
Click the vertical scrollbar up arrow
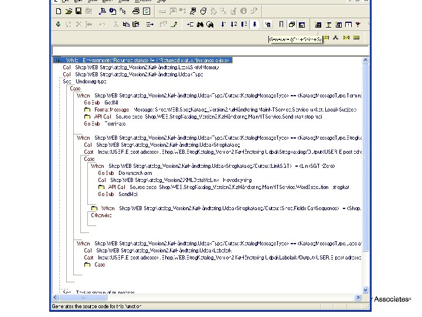[x=365, y=60]
